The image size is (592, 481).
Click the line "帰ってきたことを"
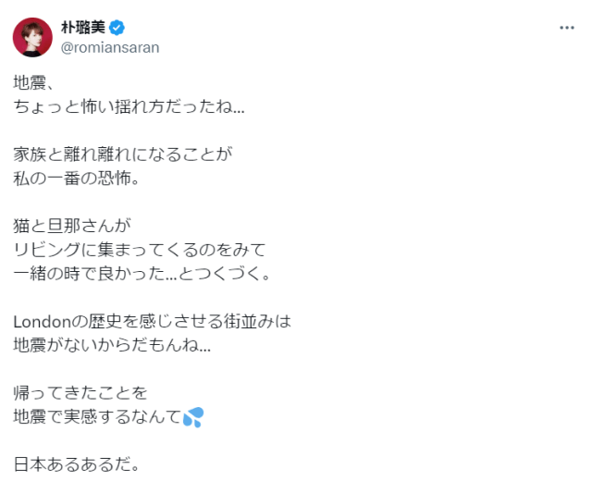(80, 393)
